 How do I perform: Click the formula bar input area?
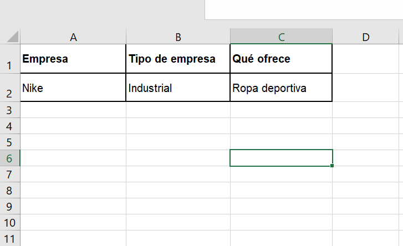point(304,9)
